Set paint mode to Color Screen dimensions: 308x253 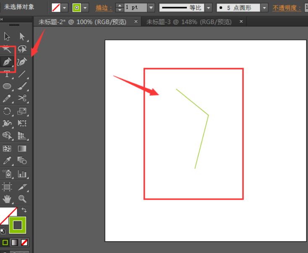[5, 242]
